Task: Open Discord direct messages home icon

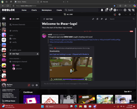Action: pyautogui.click(x=4, y=19)
